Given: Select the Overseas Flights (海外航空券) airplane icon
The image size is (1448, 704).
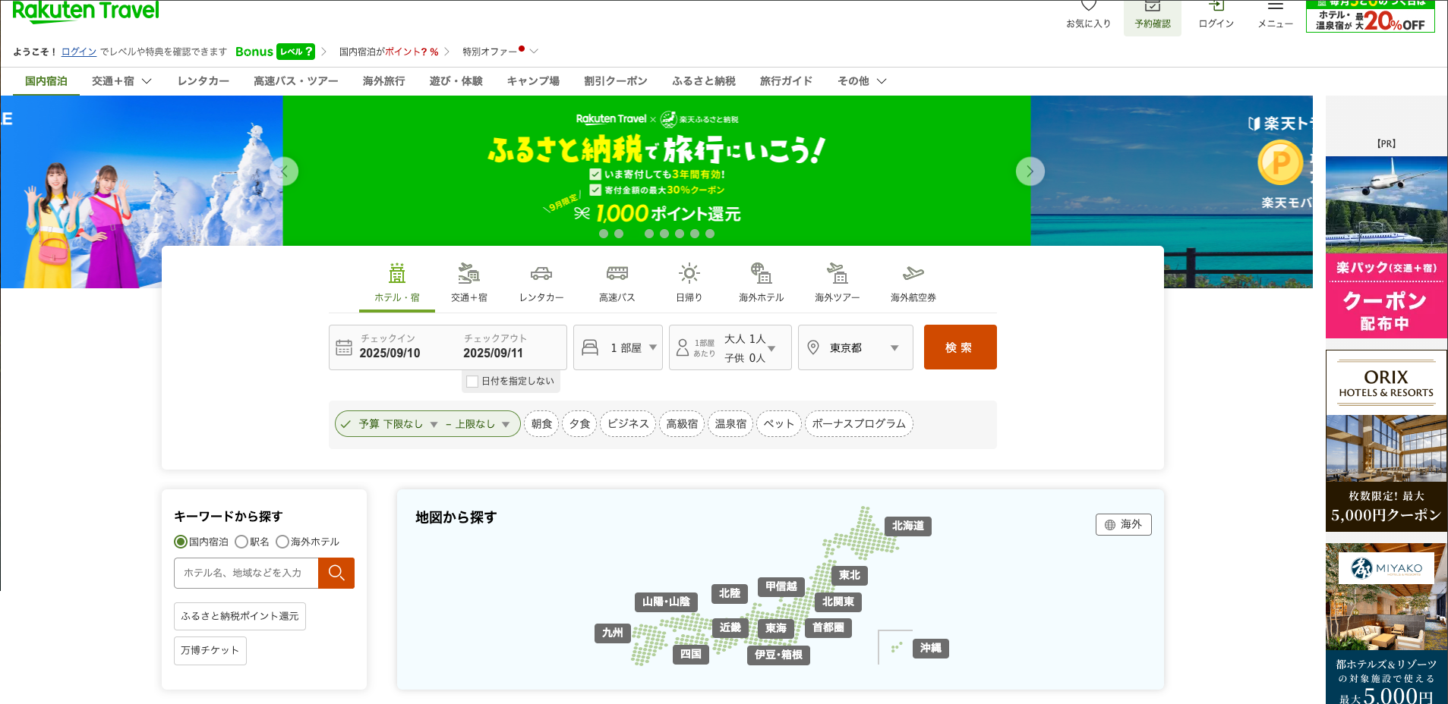Looking at the screenshot, I should coord(913,274).
